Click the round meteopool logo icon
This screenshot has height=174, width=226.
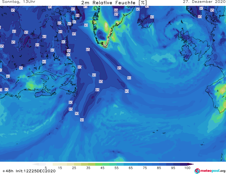197,171
